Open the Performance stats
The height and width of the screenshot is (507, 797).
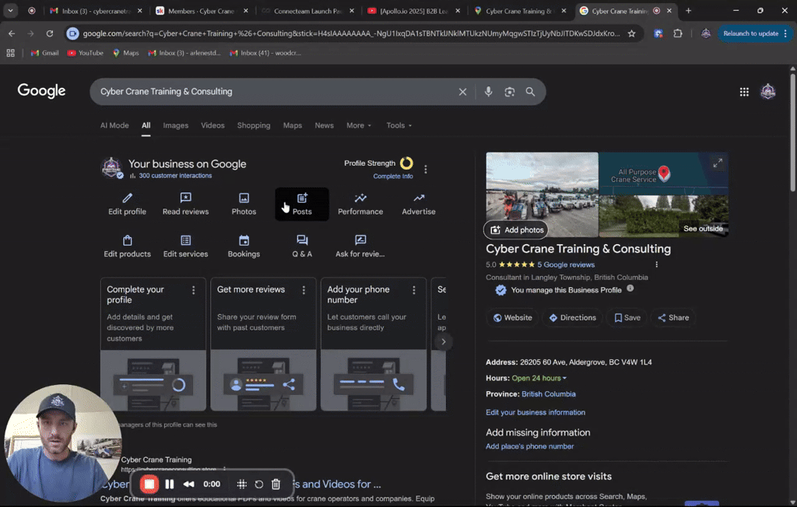pos(360,205)
